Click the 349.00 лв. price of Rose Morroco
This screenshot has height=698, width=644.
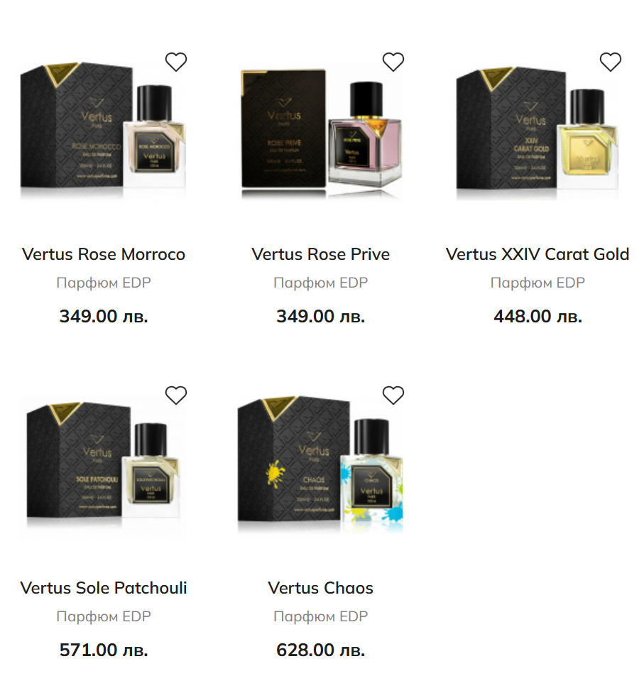point(103,316)
